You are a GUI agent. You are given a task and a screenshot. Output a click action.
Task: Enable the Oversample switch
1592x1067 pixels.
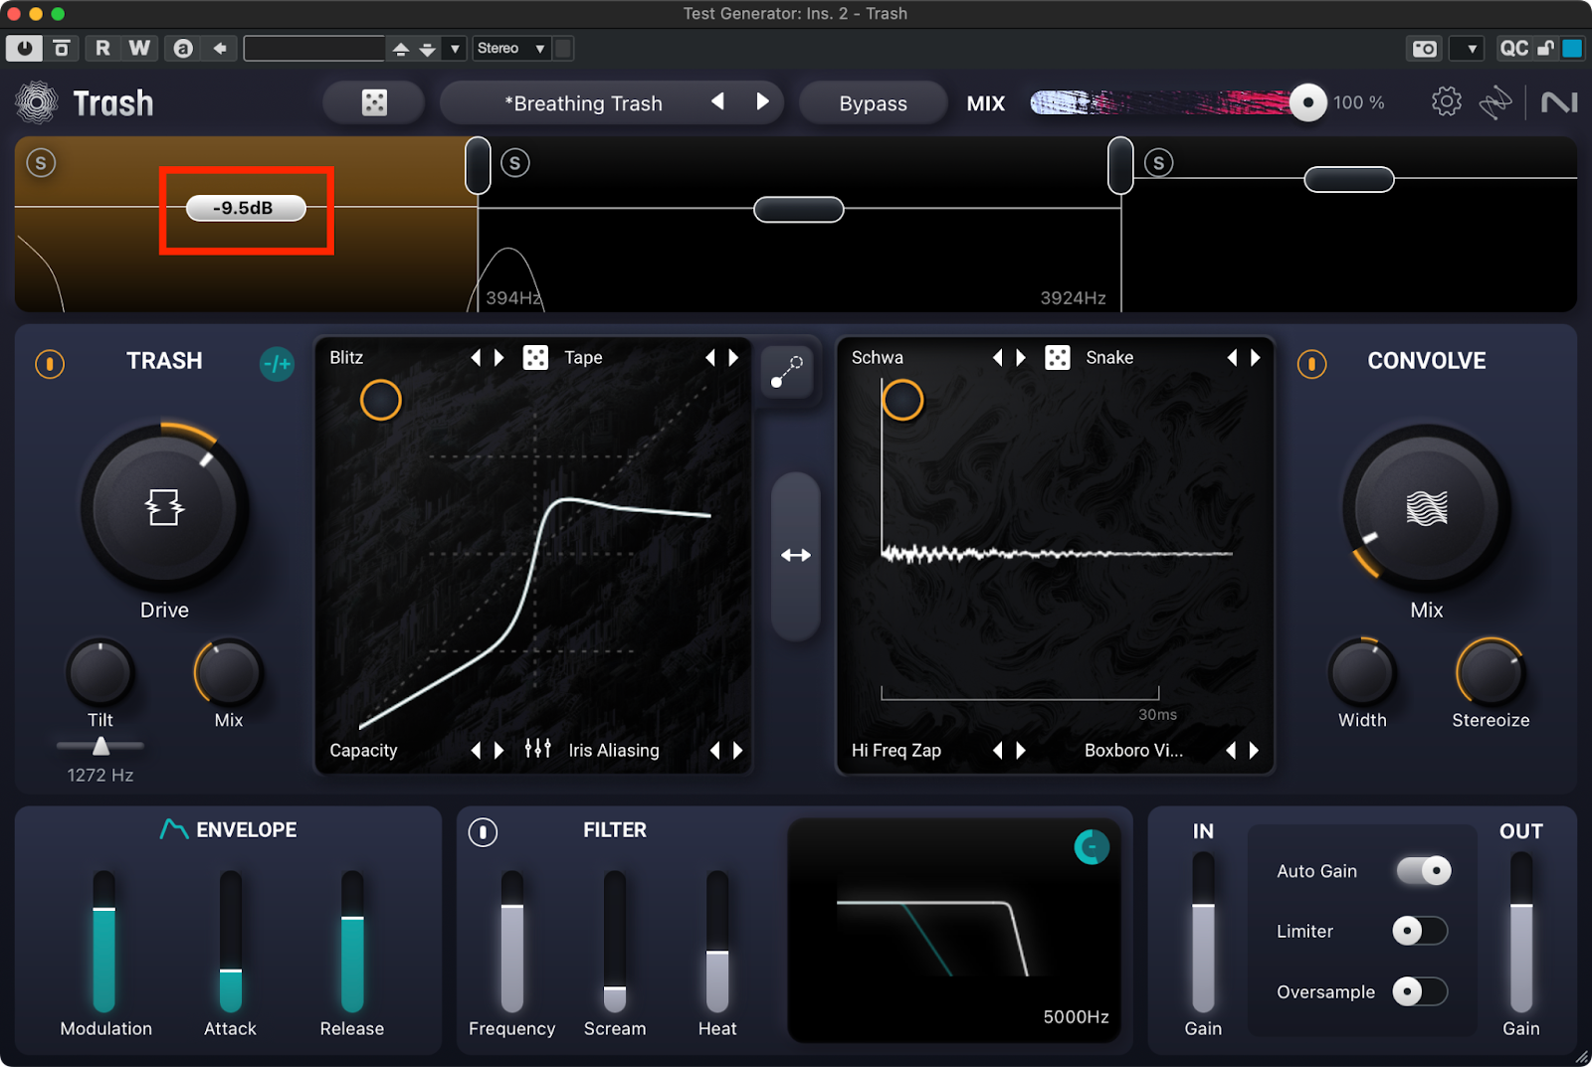click(x=1420, y=991)
